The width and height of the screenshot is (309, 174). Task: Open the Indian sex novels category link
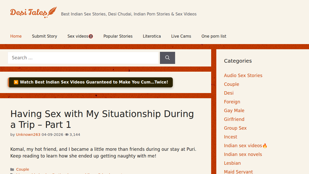(243, 154)
